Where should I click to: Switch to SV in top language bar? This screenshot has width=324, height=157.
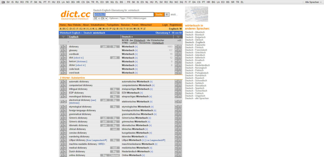pos(8,2)
